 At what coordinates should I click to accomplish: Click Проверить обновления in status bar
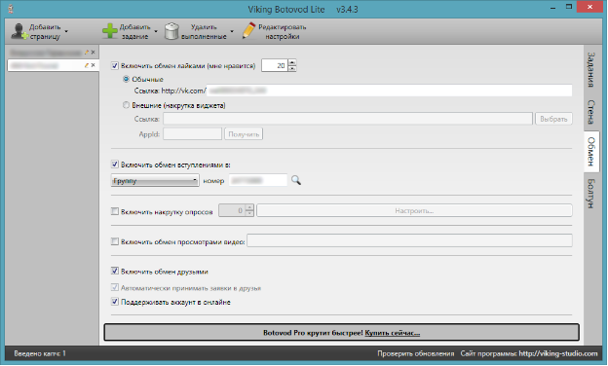tap(416, 353)
